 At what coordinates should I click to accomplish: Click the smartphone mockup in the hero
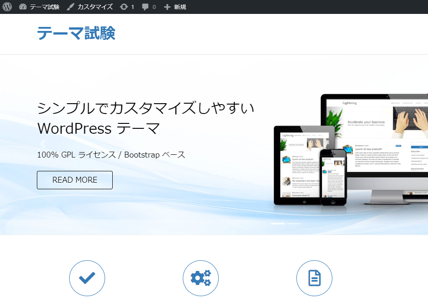(333, 177)
